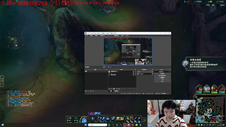Open the top Controls dropdown button in OBS

point(162,72)
